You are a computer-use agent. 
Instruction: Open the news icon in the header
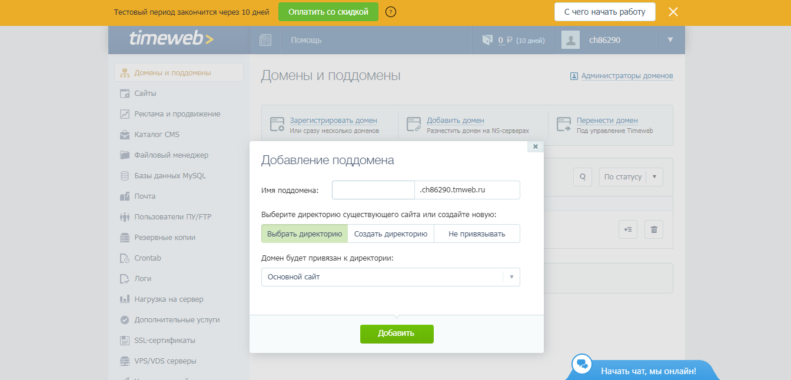pos(265,40)
